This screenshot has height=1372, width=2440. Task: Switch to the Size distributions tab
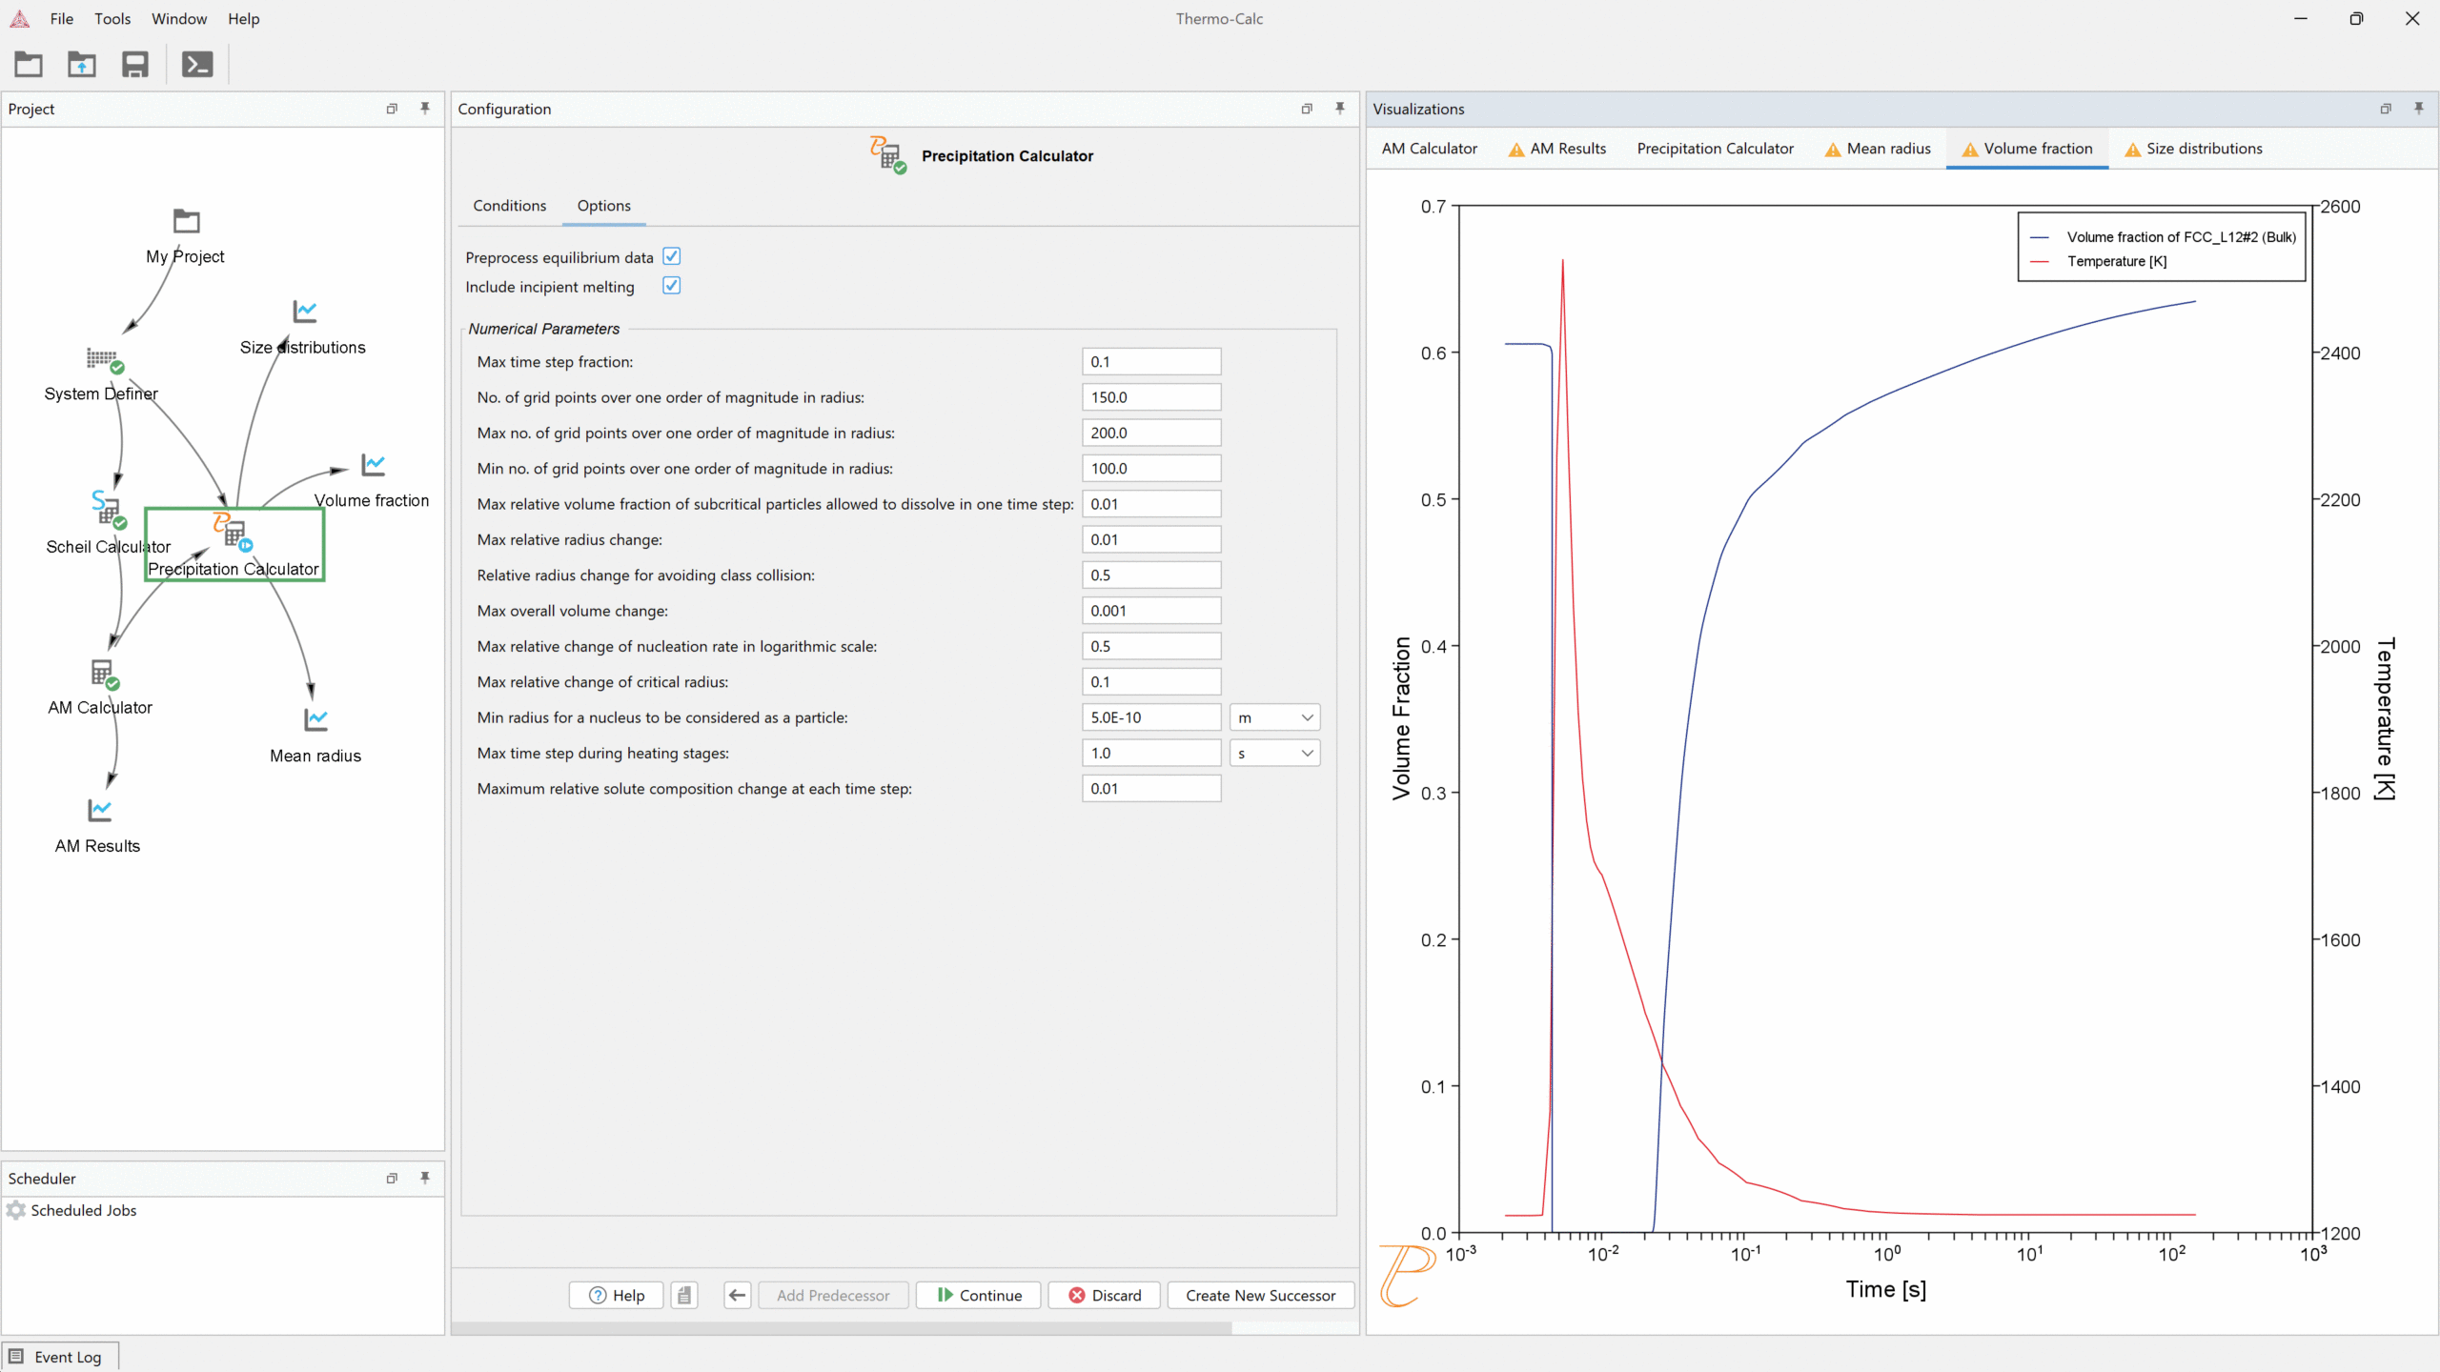pyautogui.click(x=2194, y=149)
